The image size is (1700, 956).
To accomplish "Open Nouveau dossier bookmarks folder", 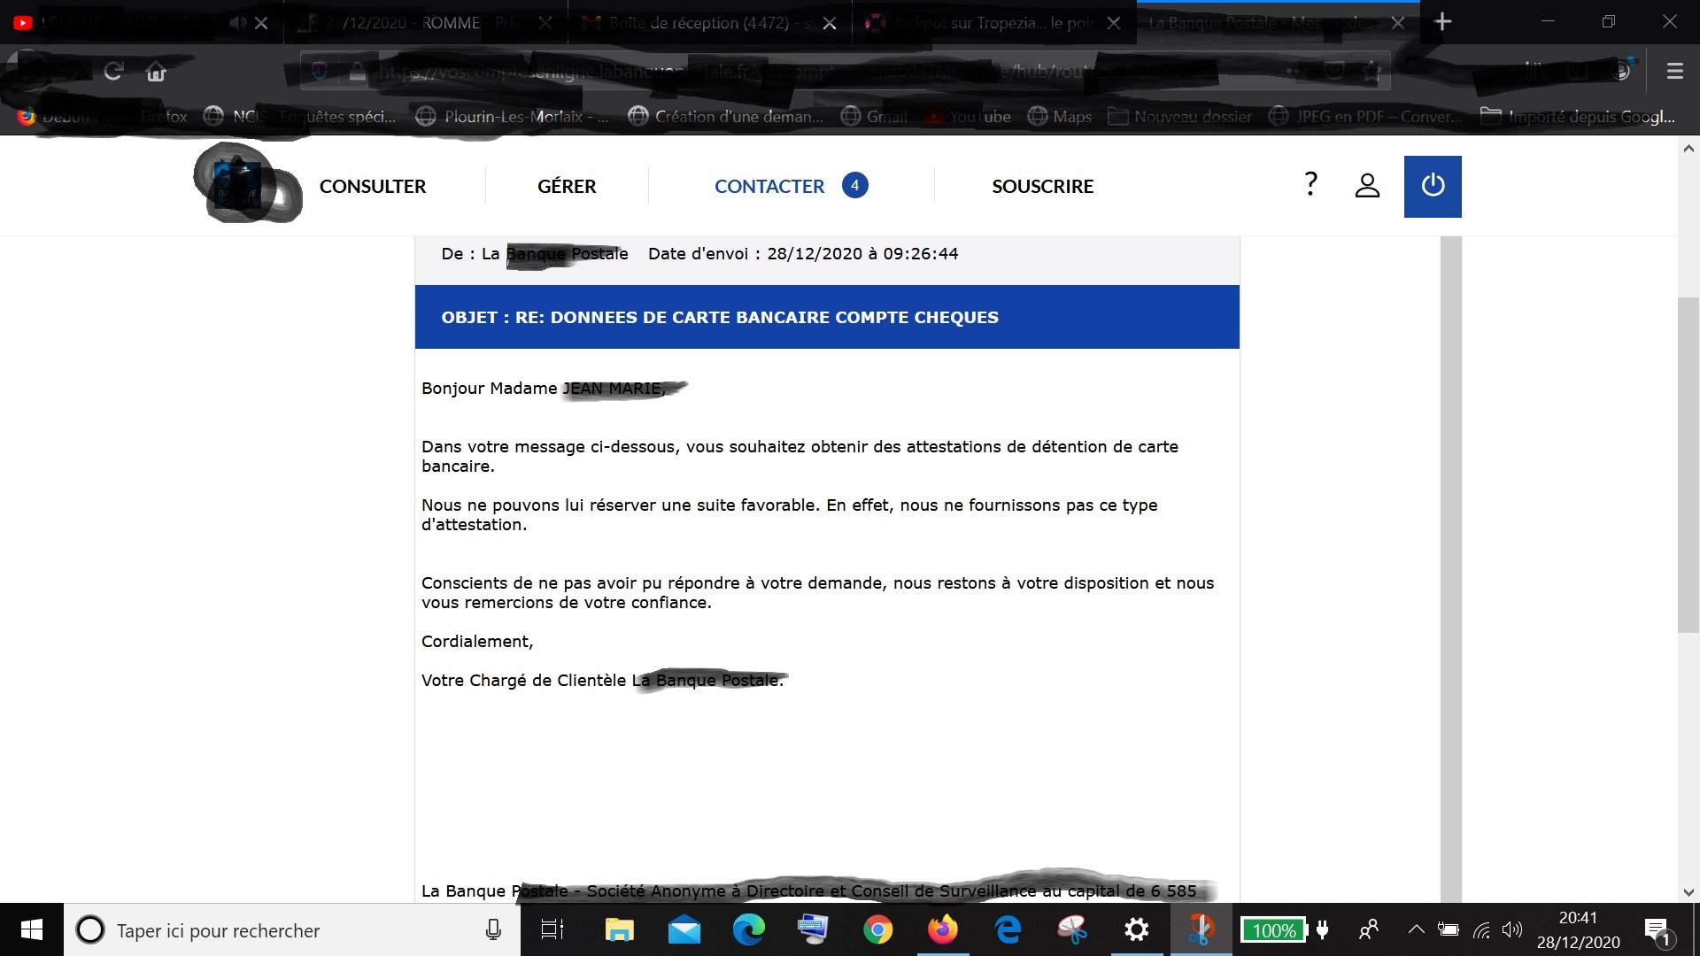I will point(1180,116).
